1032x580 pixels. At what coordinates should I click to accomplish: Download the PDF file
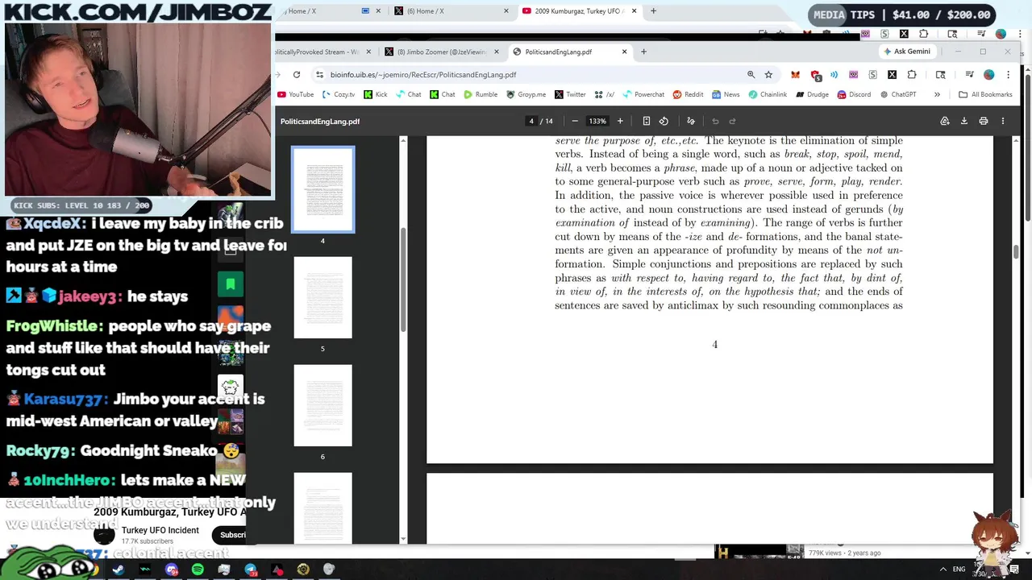[964, 122]
